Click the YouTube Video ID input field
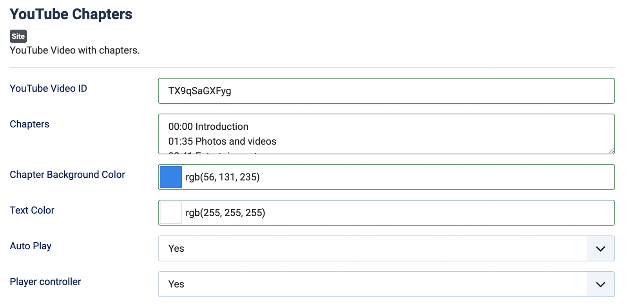Image resolution: width=627 pixels, height=306 pixels. coord(386,91)
